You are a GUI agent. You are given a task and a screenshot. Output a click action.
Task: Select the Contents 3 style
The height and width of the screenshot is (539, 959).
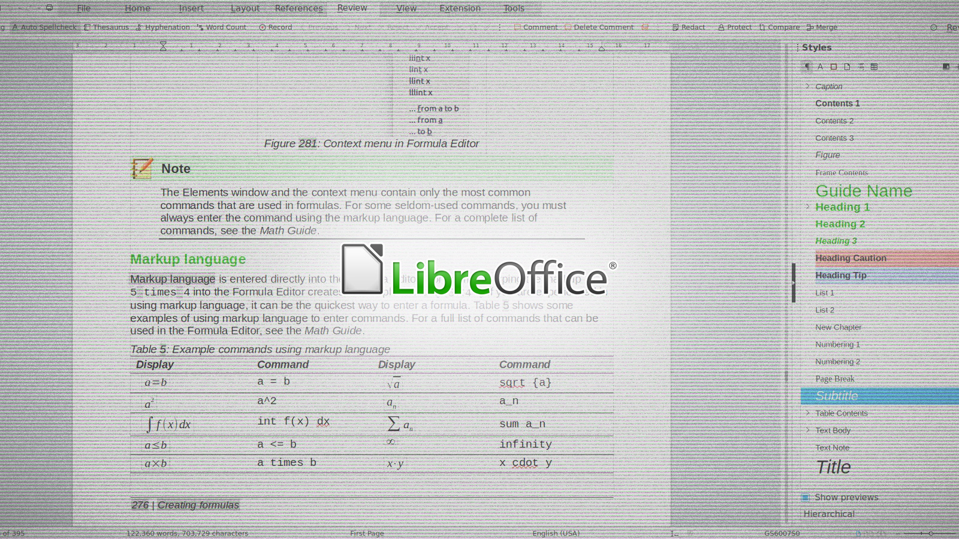tap(834, 138)
